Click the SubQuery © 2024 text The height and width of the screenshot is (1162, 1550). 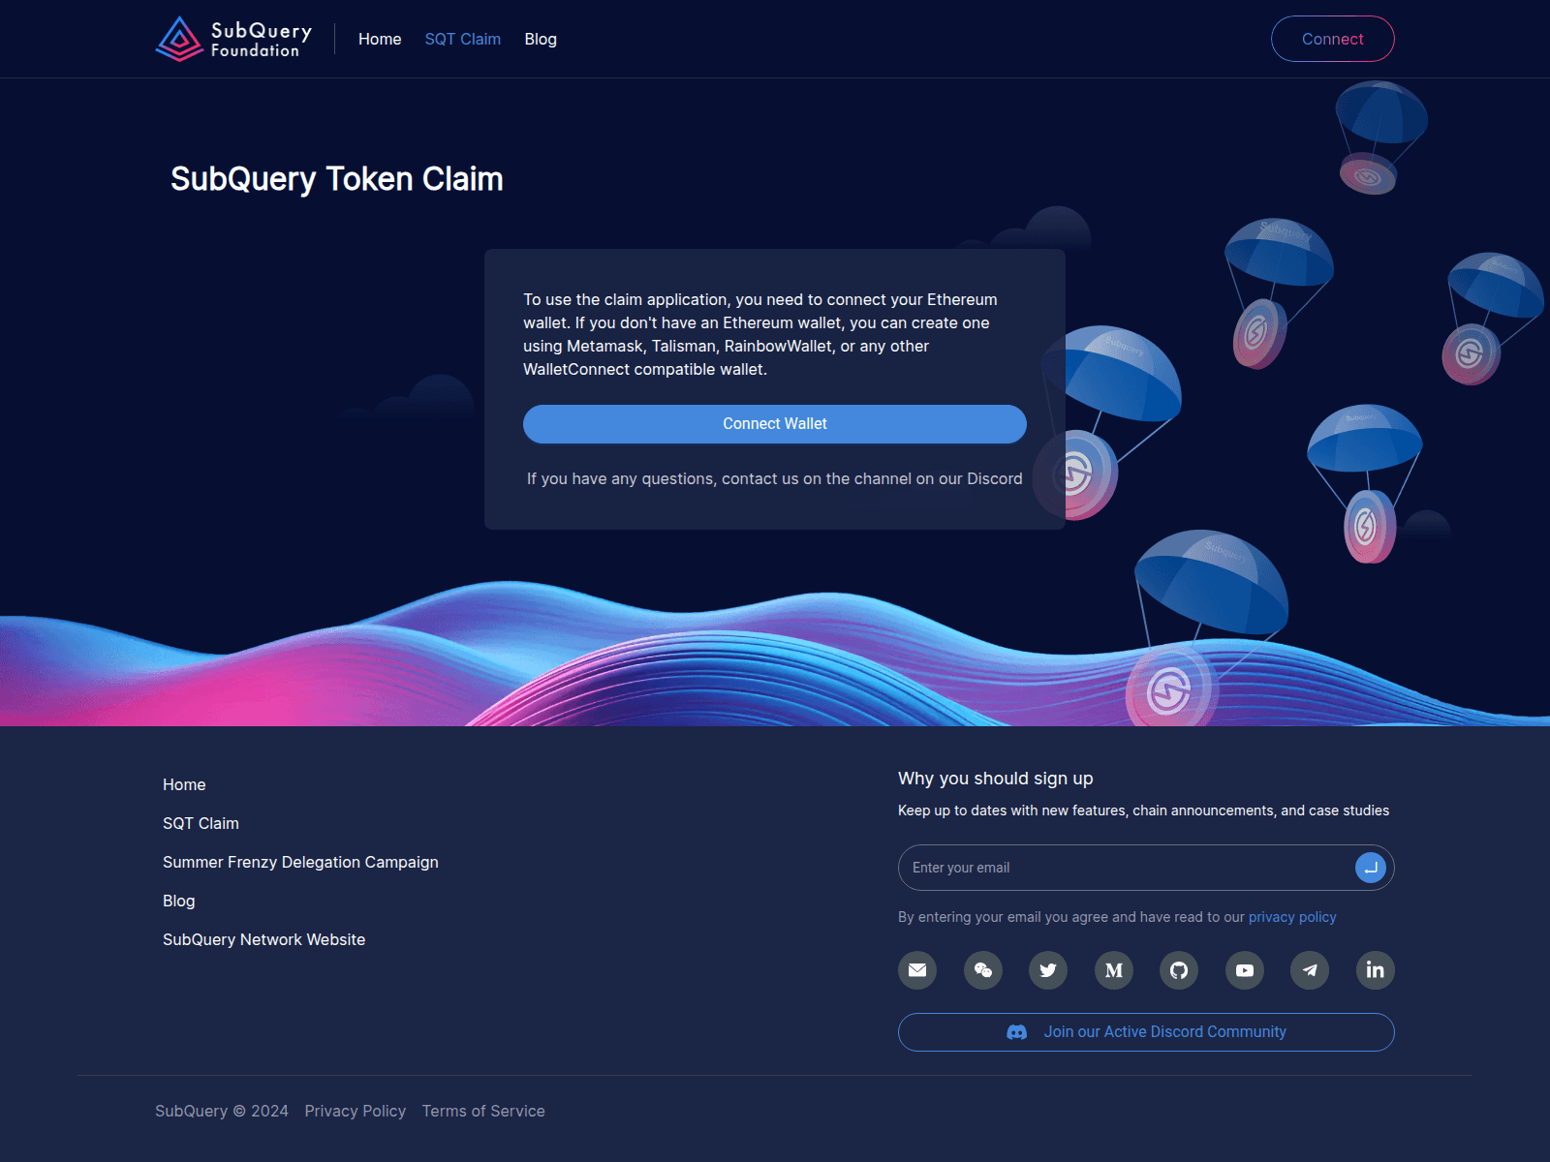coord(222,1111)
